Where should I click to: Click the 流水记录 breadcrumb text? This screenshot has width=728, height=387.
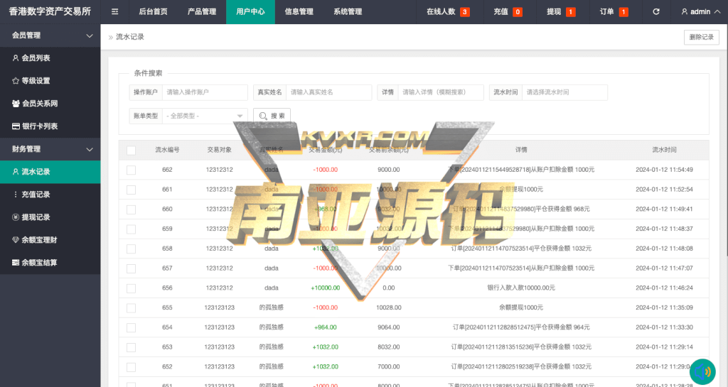130,37
